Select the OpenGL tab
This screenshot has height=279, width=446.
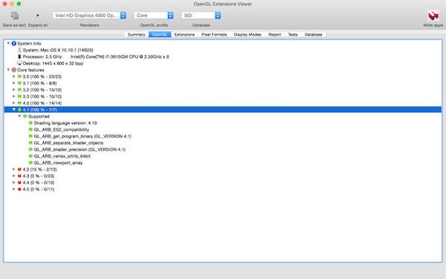(x=160, y=34)
